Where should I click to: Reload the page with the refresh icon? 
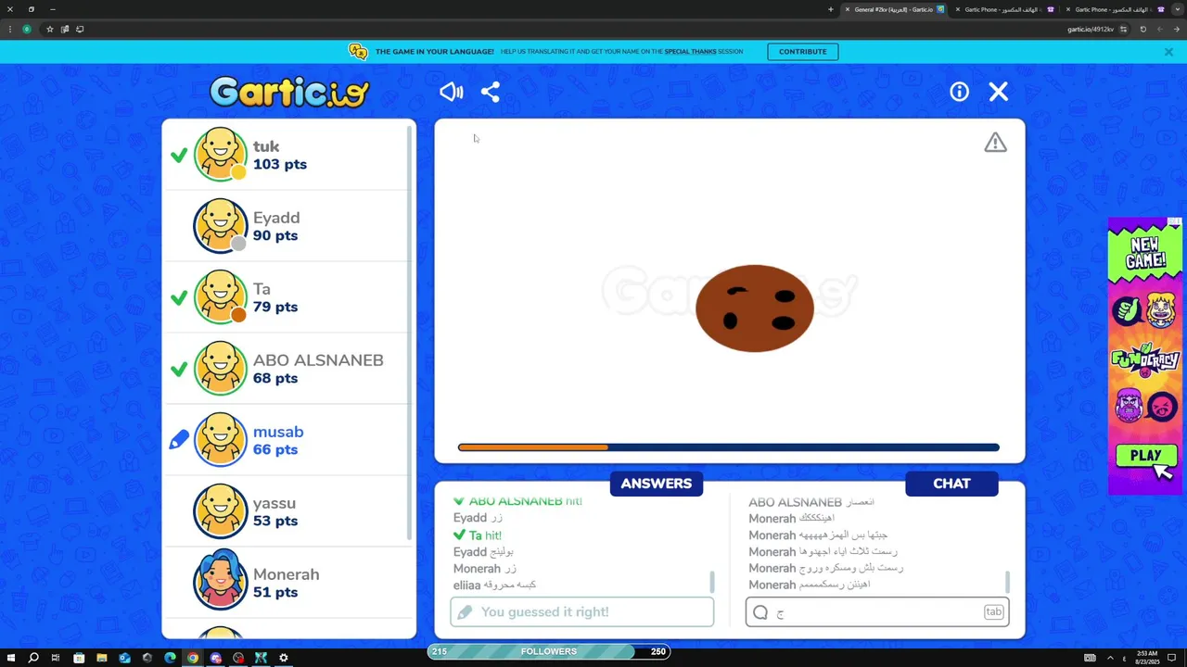[1142, 29]
